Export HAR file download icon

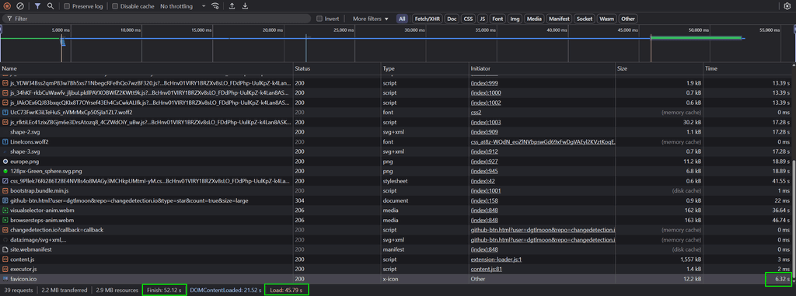(x=245, y=6)
